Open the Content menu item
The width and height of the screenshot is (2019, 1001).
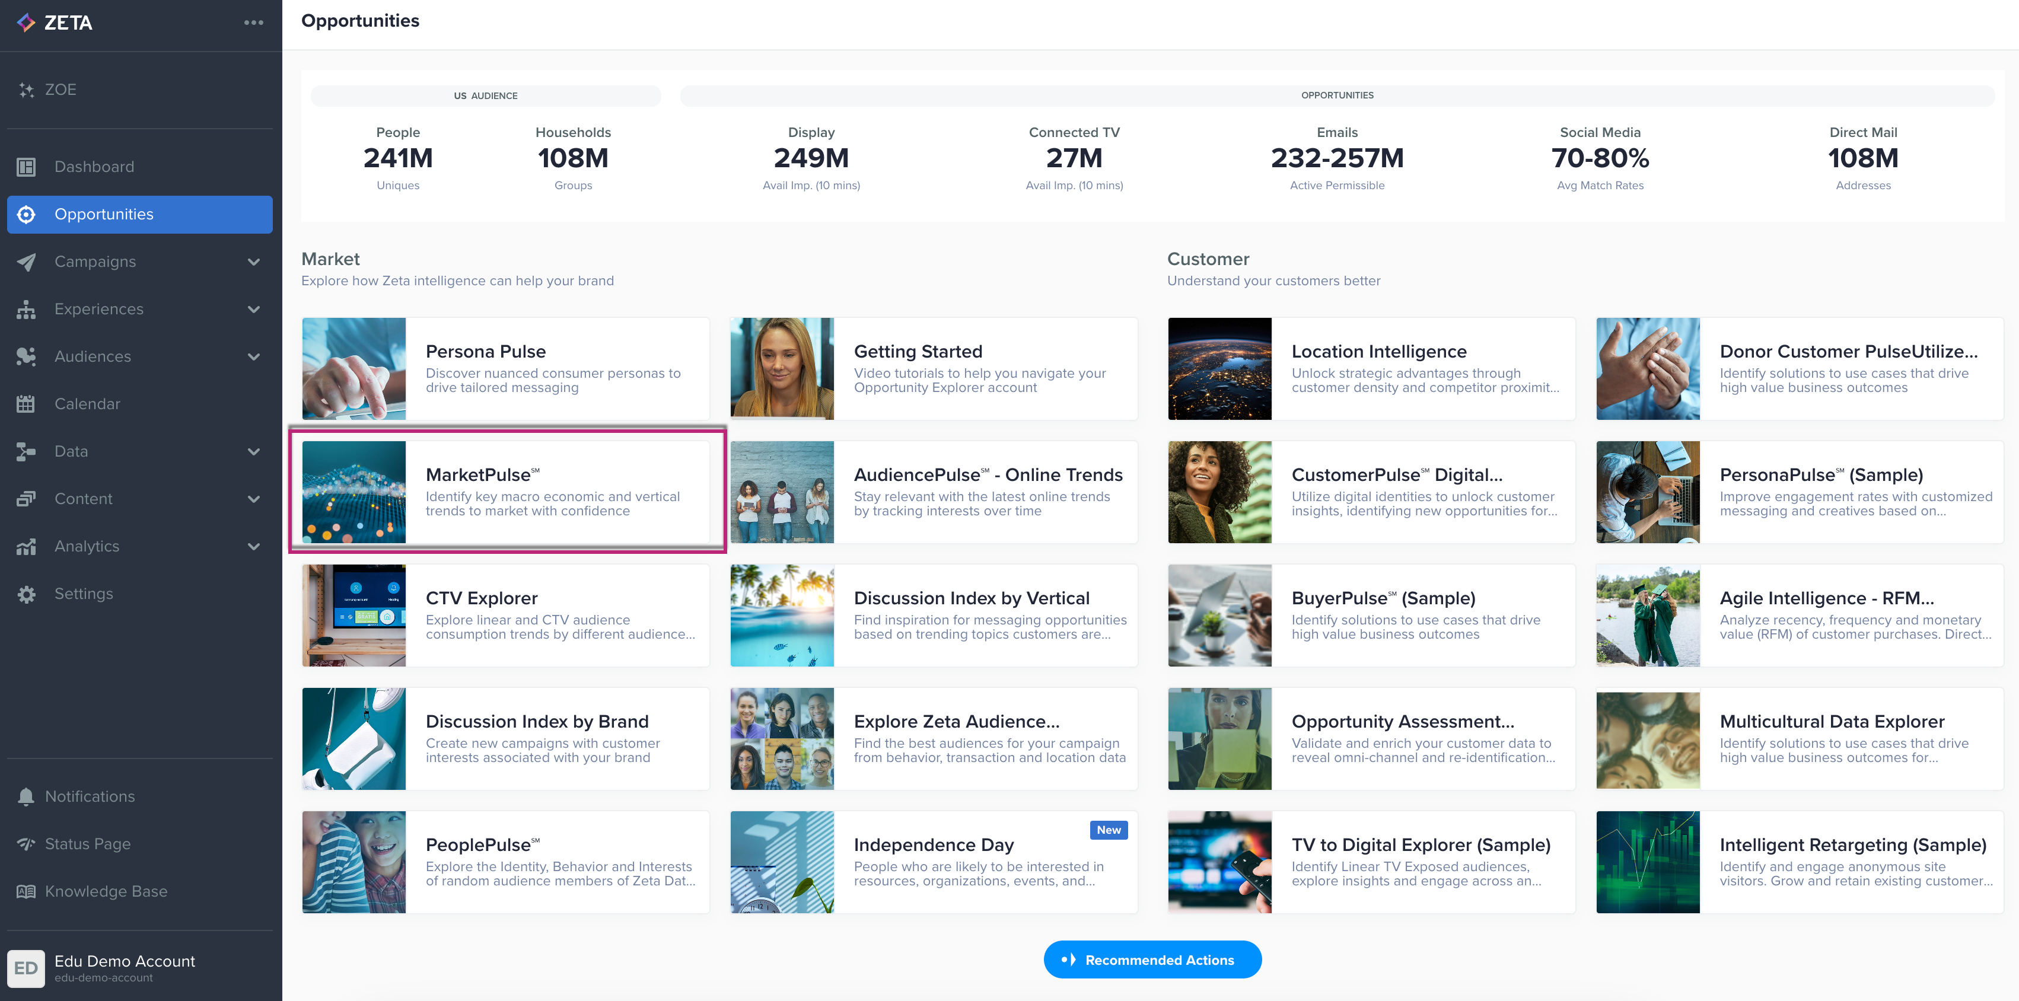pyautogui.click(x=83, y=499)
